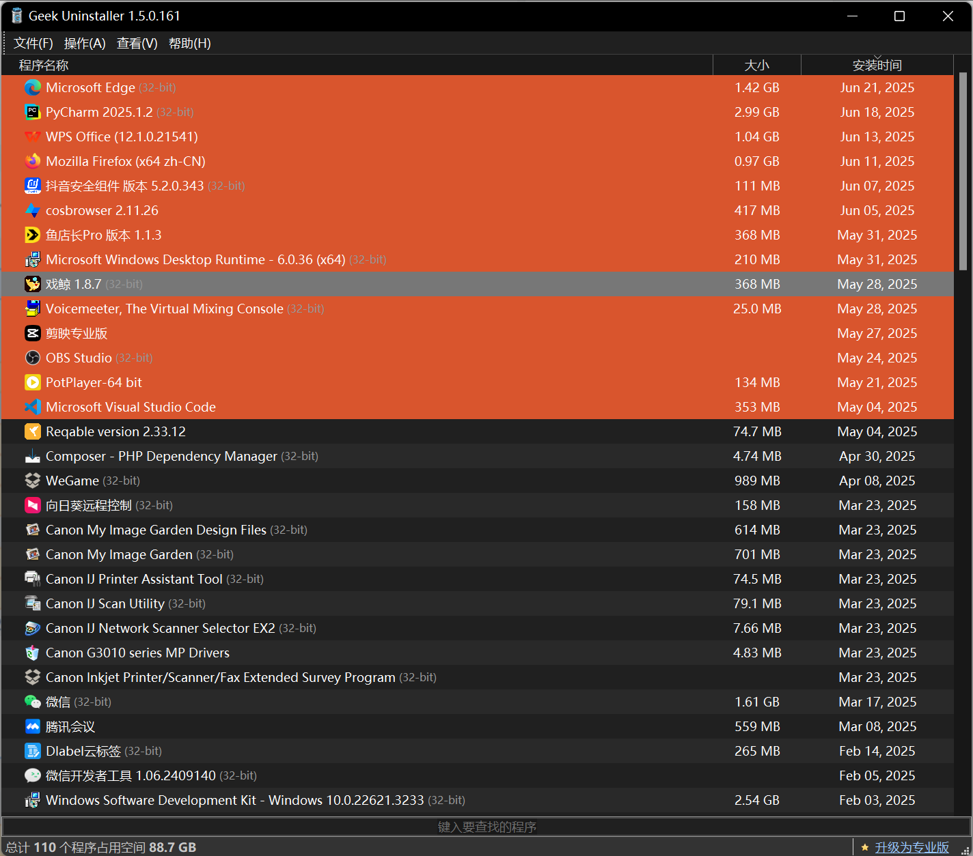This screenshot has height=856, width=973.
Task: Open the 查看(V) menu
Action: point(137,43)
